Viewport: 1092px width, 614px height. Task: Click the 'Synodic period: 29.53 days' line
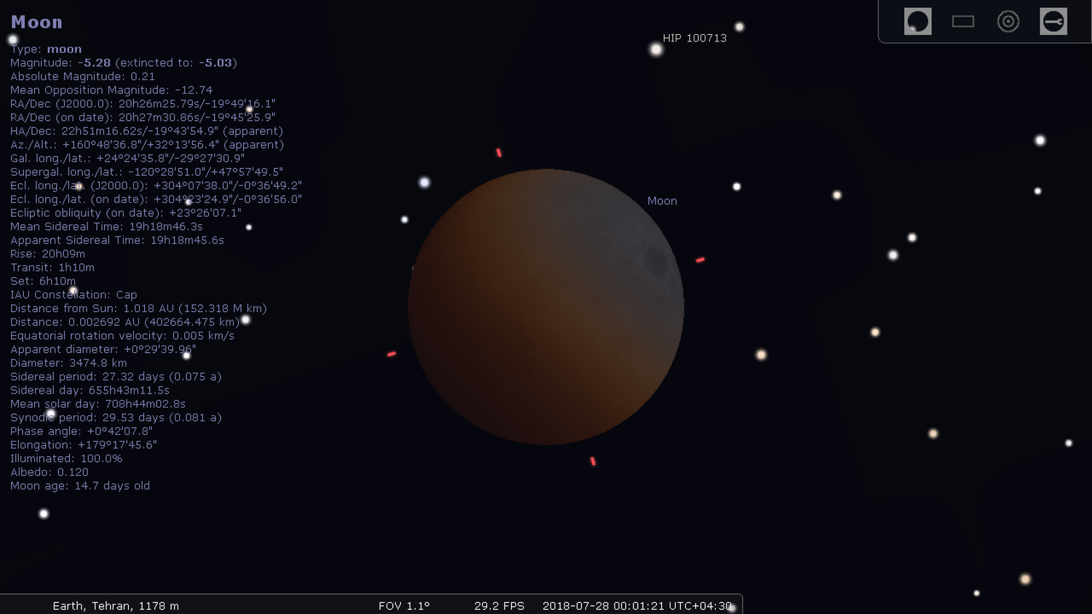point(116,418)
